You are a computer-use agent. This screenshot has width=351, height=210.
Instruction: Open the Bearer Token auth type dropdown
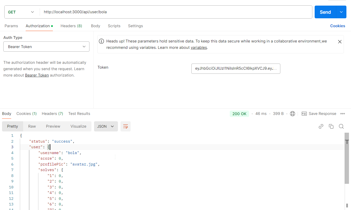point(46,47)
